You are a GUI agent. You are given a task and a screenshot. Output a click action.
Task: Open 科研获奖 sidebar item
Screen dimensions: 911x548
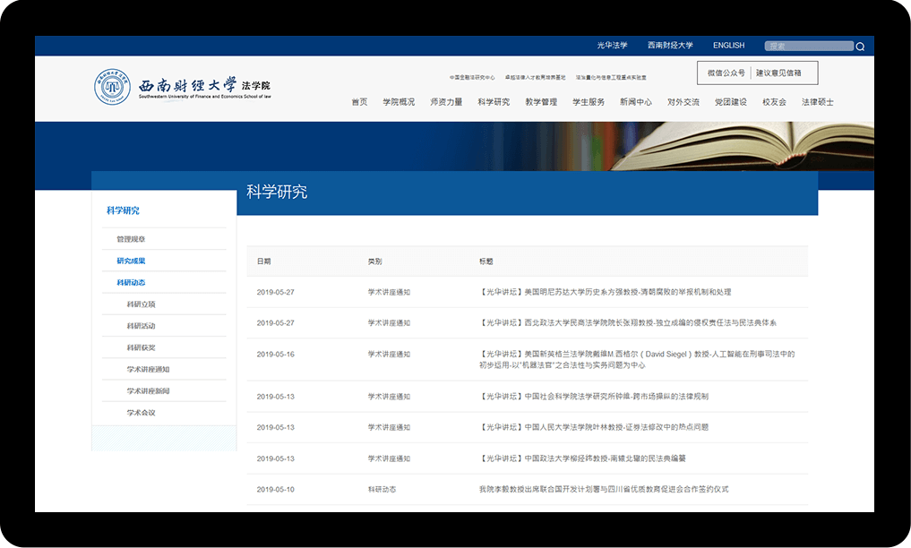[x=141, y=348]
